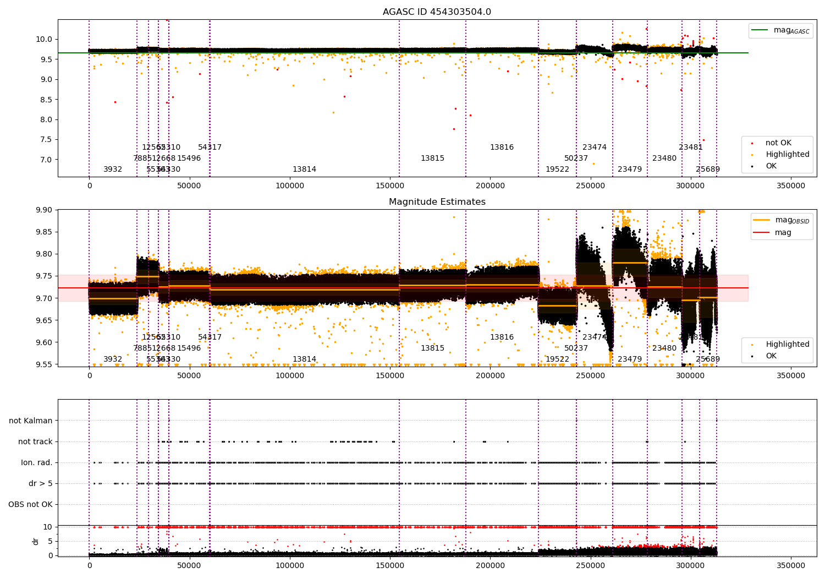
Task: Click the 8.5 y-axis tick in top plot
Action: (46, 100)
